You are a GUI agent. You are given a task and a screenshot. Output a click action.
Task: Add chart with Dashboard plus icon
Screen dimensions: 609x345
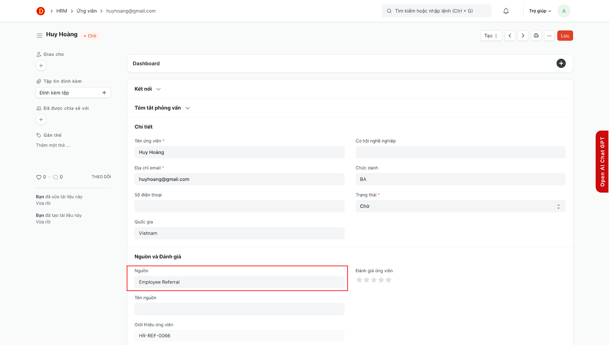(x=561, y=63)
